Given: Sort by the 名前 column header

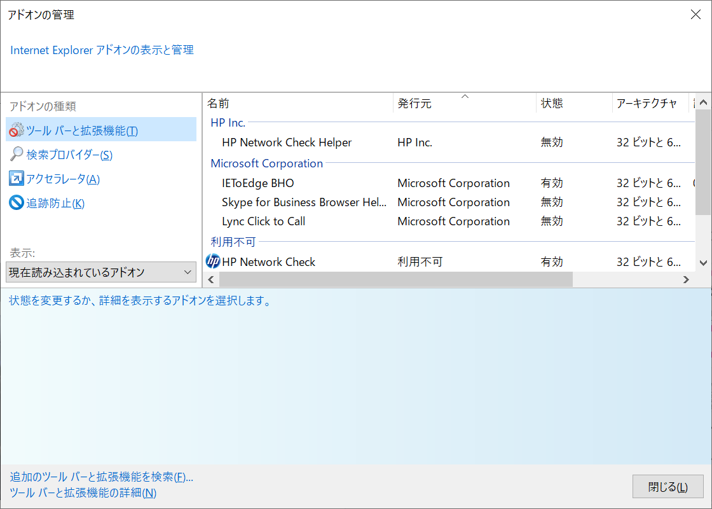Looking at the screenshot, I should click(x=298, y=103).
